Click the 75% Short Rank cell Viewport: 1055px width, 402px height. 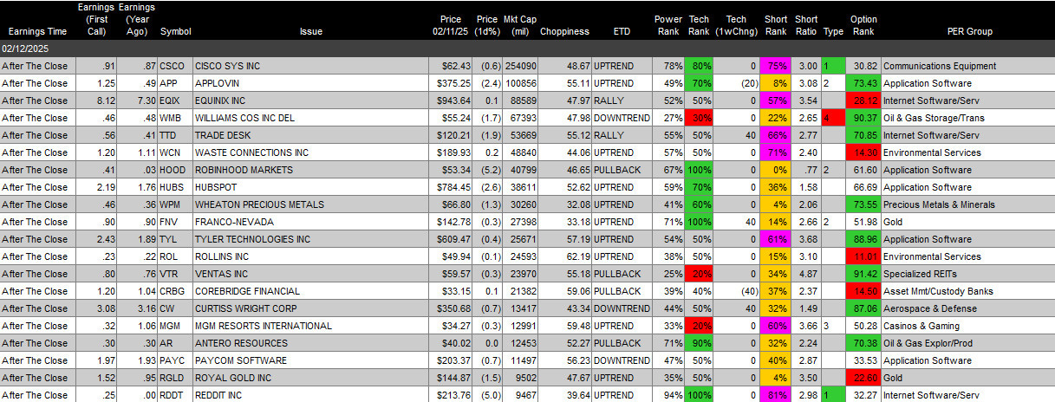(x=775, y=66)
